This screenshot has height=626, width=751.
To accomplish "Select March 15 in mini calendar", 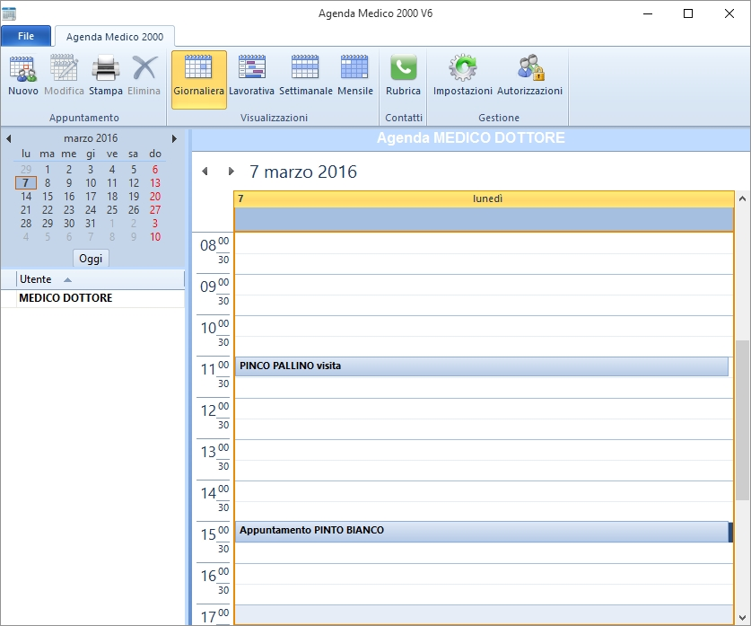I will pyautogui.click(x=48, y=196).
